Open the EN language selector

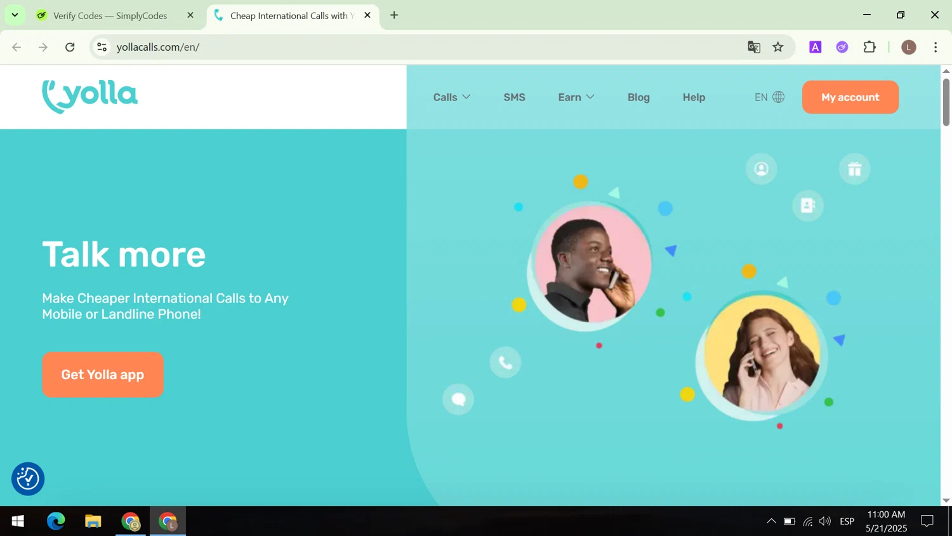(x=769, y=97)
